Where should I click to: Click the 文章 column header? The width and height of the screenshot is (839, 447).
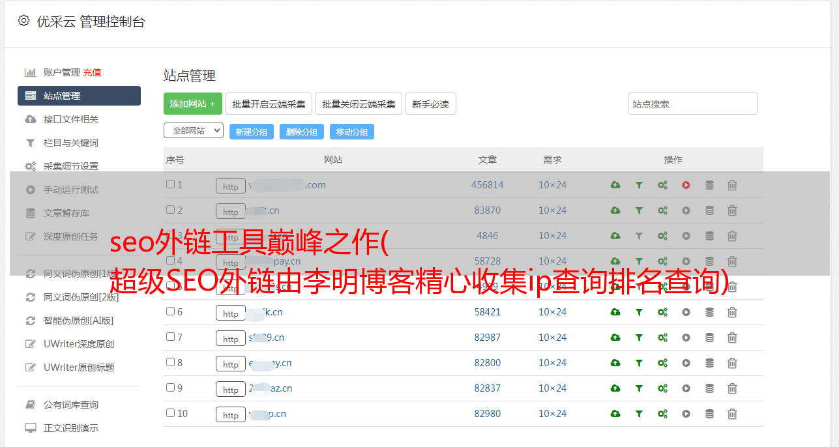coord(488,160)
